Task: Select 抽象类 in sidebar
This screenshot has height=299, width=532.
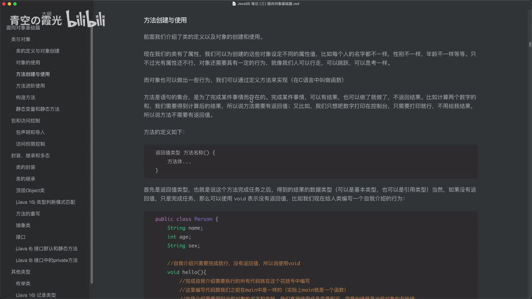Action: tap(23, 225)
